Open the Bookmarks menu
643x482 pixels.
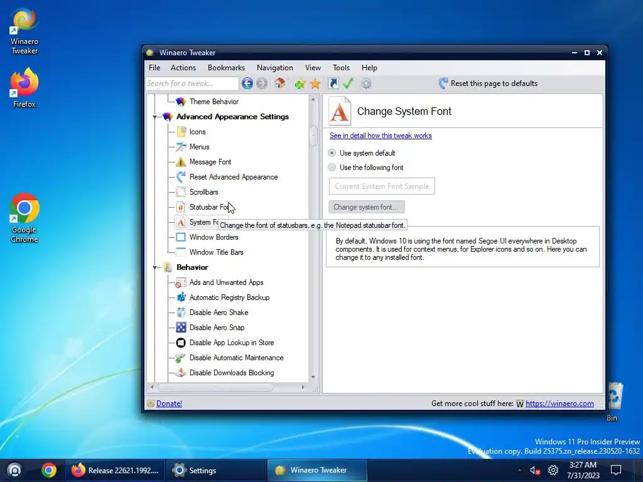pos(226,68)
